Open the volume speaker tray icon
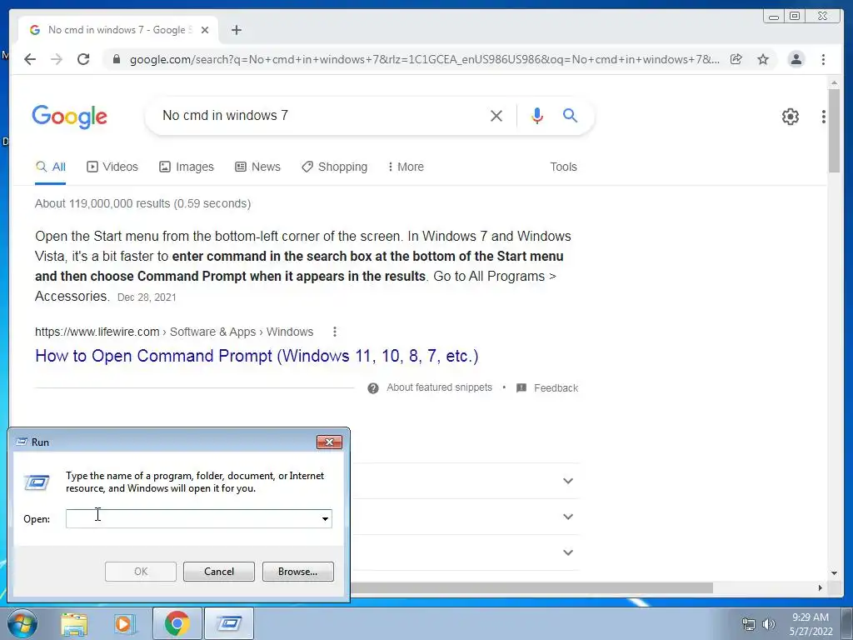The width and height of the screenshot is (853, 640). (768, 624)
